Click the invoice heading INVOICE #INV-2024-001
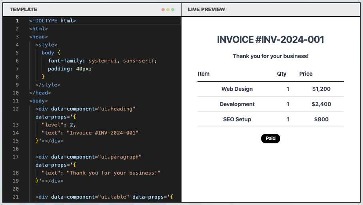363x205 pixels. [x=270, y=40]
